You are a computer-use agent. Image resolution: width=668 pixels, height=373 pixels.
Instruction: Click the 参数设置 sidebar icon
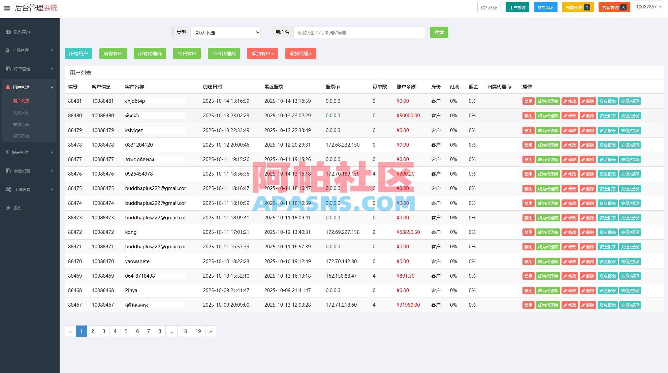[x=8, y=171]
